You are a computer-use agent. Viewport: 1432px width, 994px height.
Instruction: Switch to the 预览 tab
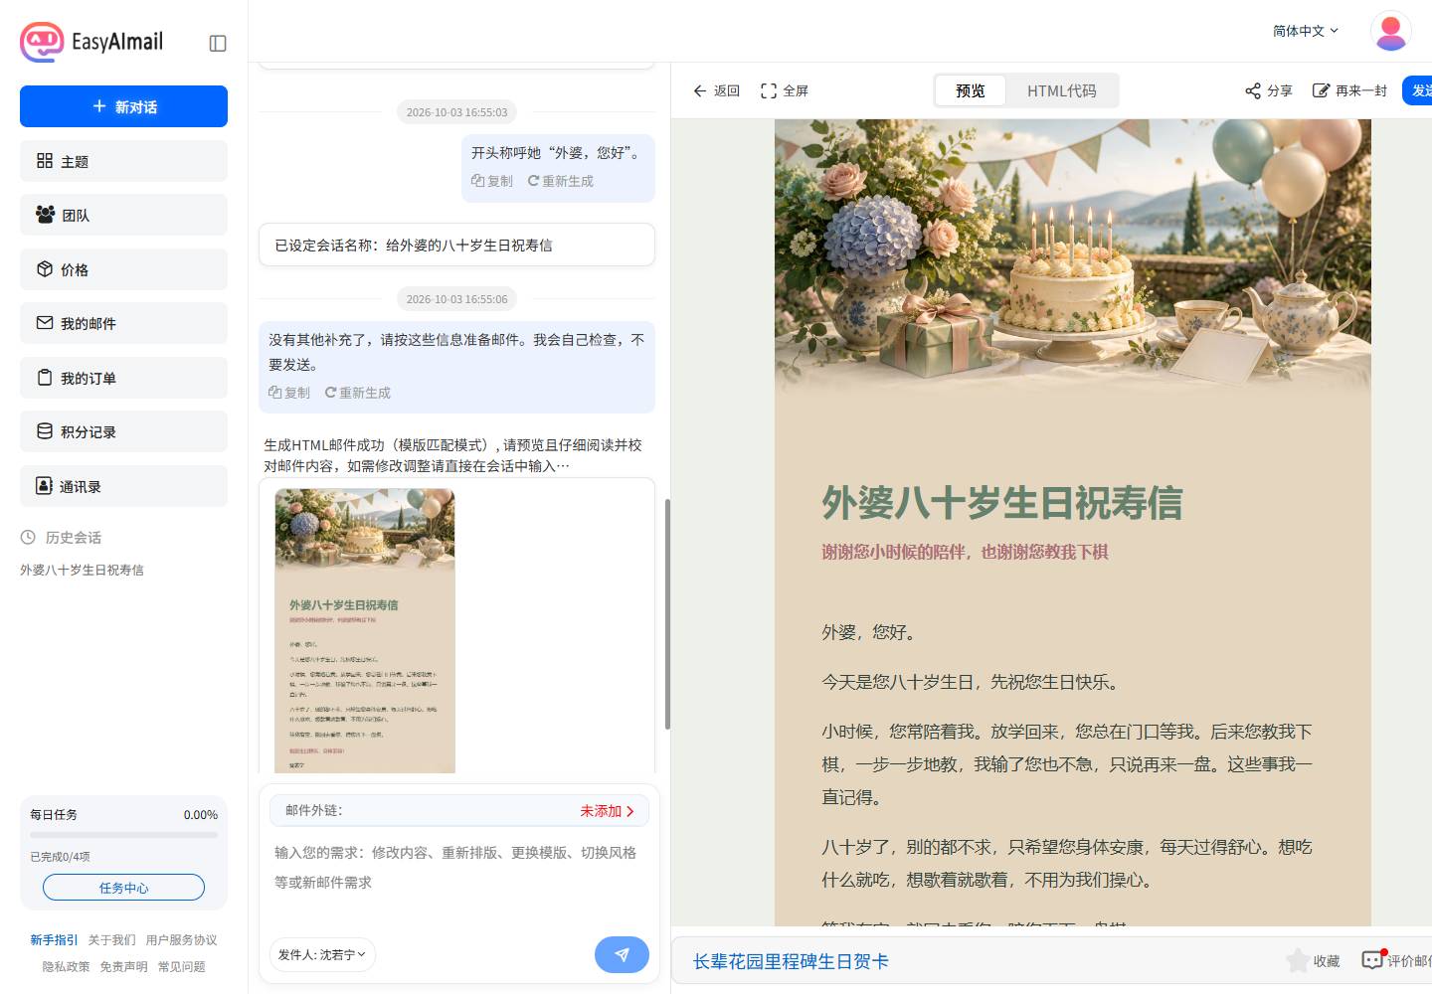[971, 90]
